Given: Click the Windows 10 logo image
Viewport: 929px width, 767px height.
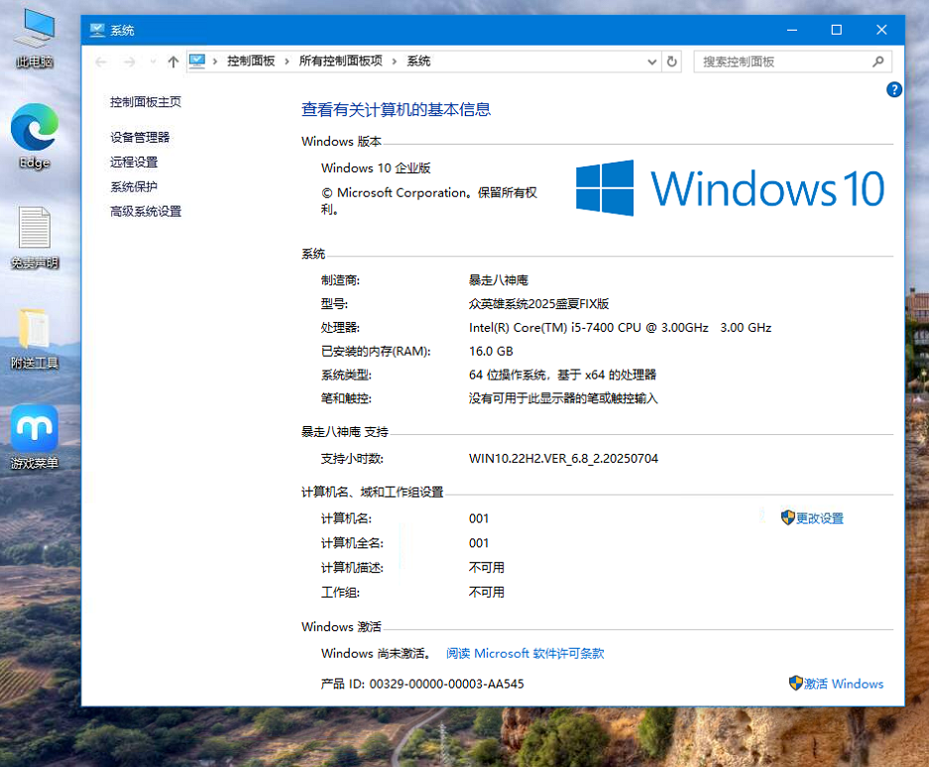Looking at the screenshot, I should click(x=730, y=188).
